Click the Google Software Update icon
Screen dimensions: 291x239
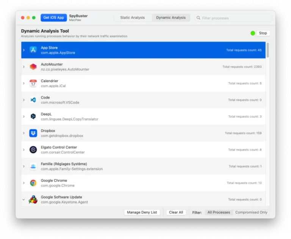tap(33, 200)
